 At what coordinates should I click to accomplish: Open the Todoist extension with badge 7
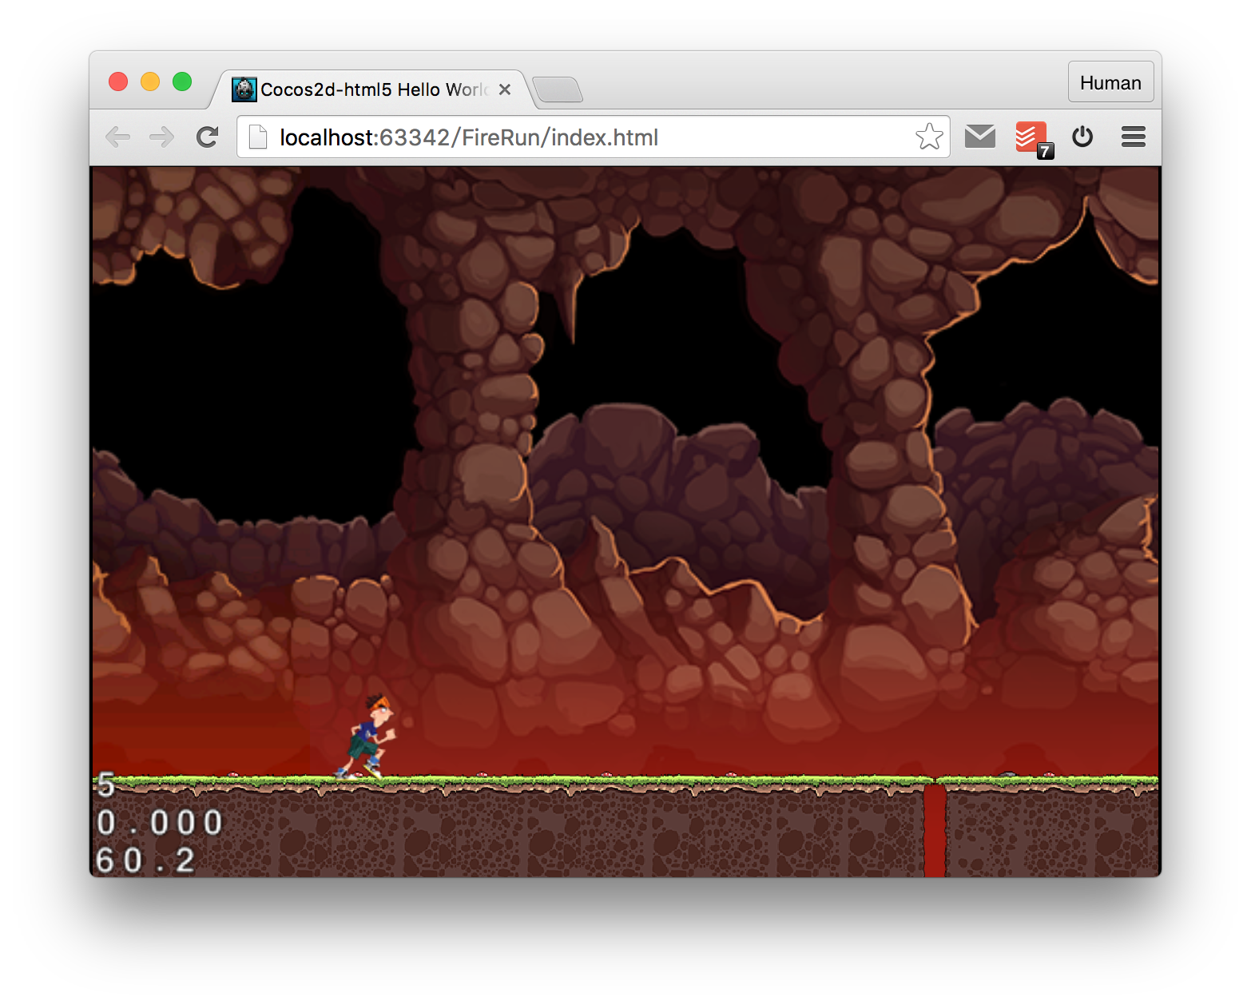click(x=1033, y=138)
